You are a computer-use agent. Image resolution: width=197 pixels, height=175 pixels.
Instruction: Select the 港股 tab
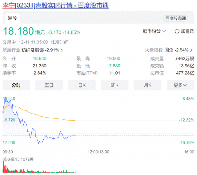coord(12,18)
